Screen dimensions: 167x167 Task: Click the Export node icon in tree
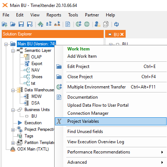coord(27,64)
